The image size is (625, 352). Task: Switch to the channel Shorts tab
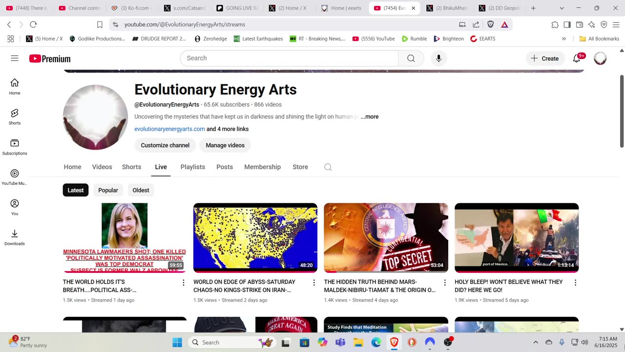pos(131,167)
